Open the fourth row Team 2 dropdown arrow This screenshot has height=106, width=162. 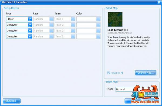pyautogui.click(x=73, y=36)
